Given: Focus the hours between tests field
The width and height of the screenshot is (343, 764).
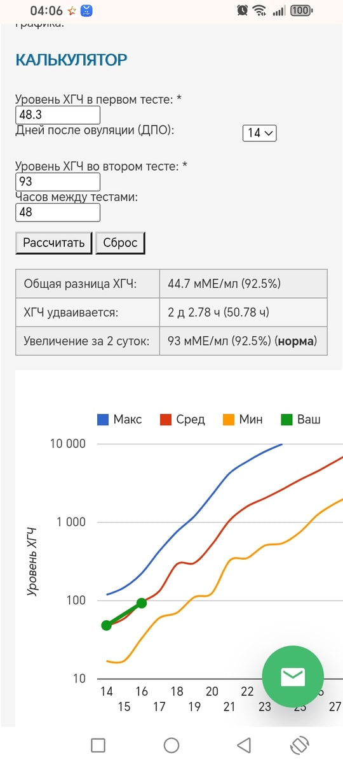Looking at the screenshot, I should point(58,212).
